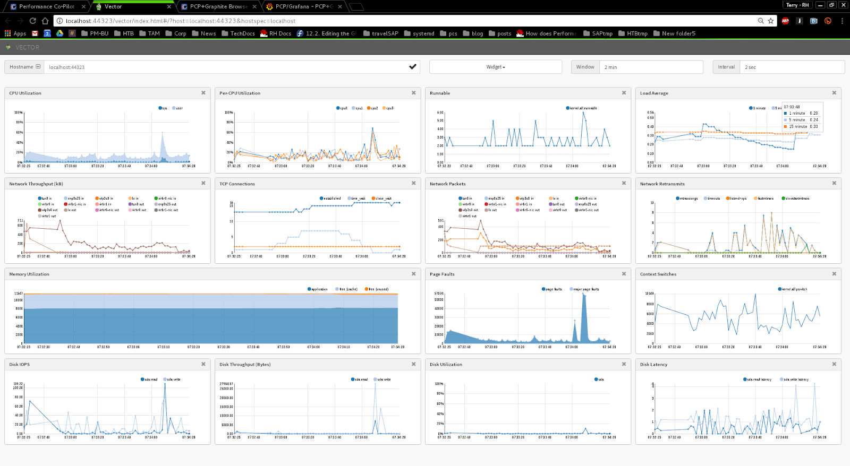
Task: Close the Memory Utilization widget
Action: [414, 274]
